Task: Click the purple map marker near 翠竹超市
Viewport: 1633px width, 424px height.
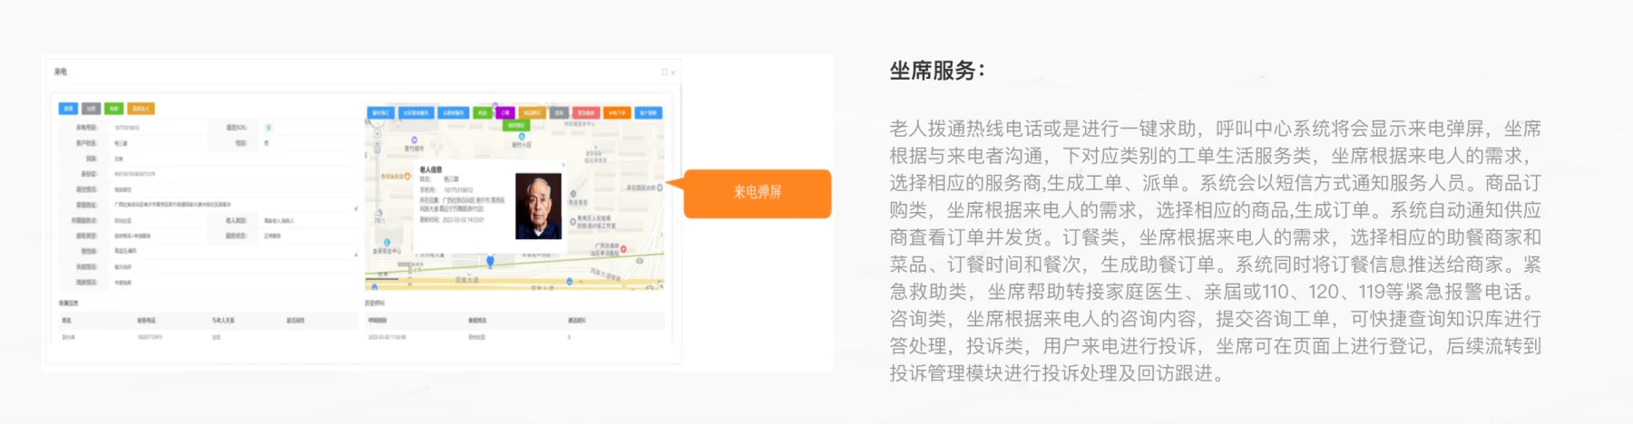Action: click(x=414, y=140)
